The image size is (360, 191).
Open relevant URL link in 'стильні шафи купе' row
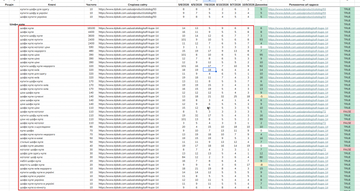[298, 142]
